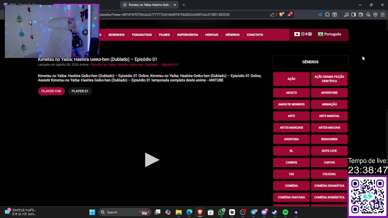The width and height of the screenshot is (388, 218).
Task: Click the Task View taskbar icon
Action: pyautogui.click(x=157, y=212)
